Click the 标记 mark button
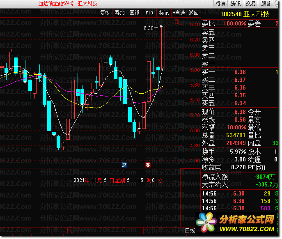The width and height of the screenshot is (282, 239). click(x=164, y=13)
